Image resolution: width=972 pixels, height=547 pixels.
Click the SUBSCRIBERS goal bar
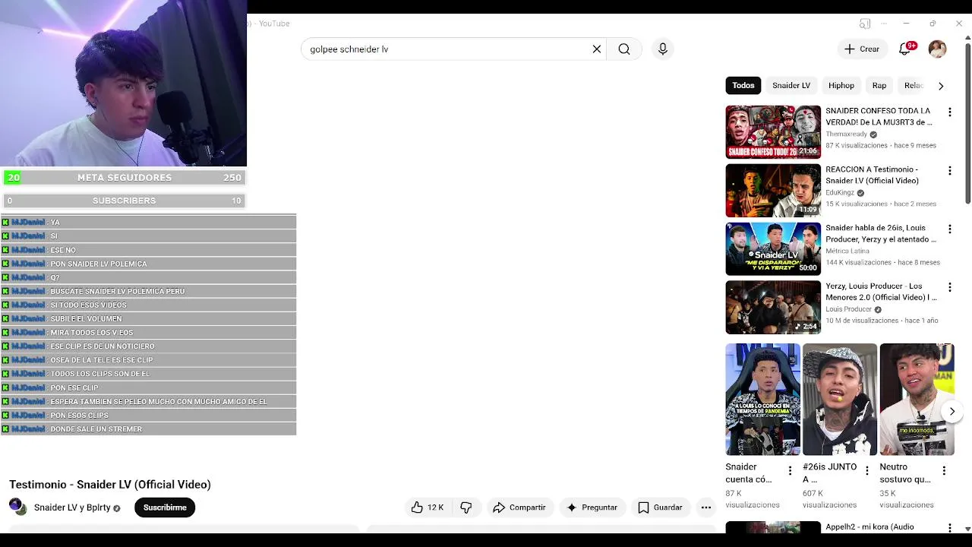tap(124, 201)
